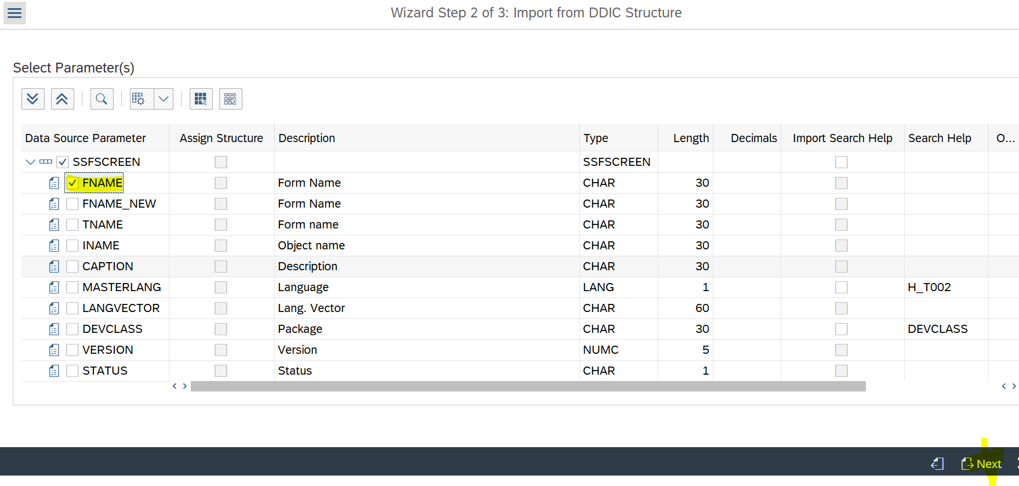Image resolution: width=1019 pixels, height=486 pixels.
Task: Check Import Search Help for DEVCLASS
Action: 841,329
